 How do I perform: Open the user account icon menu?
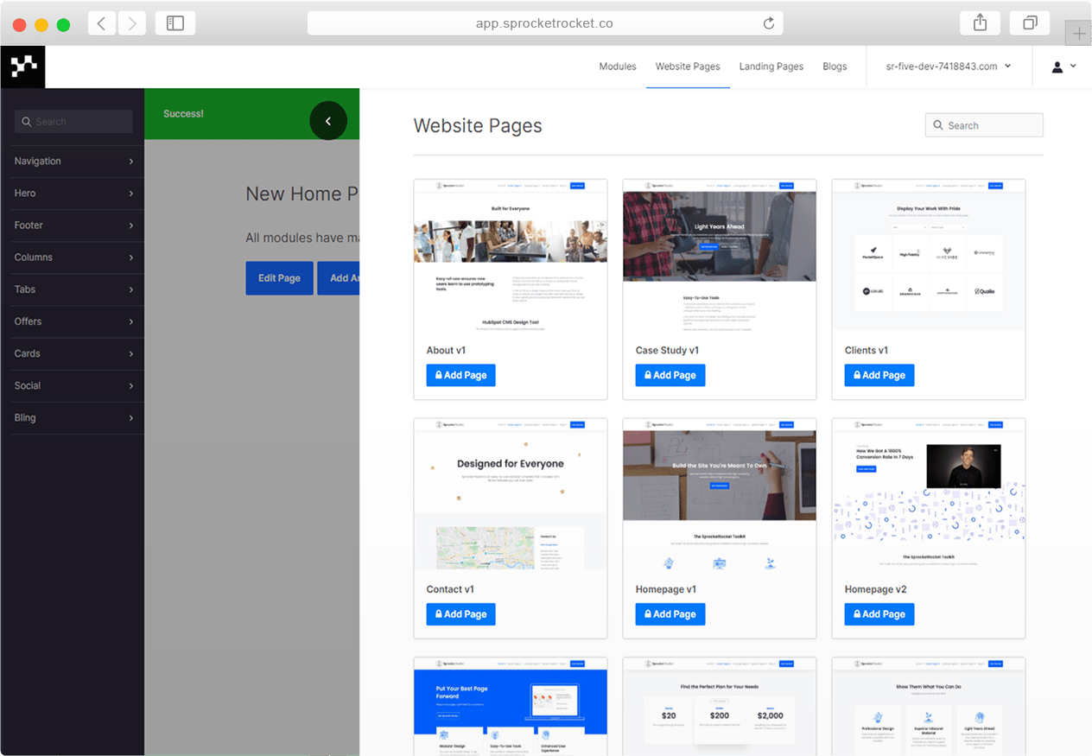[x=1058, y=67]
